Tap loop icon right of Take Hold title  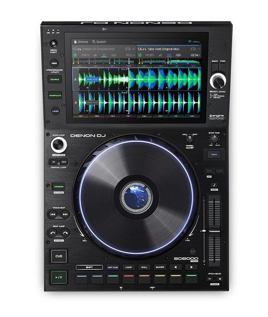click(x=193, y=49)
